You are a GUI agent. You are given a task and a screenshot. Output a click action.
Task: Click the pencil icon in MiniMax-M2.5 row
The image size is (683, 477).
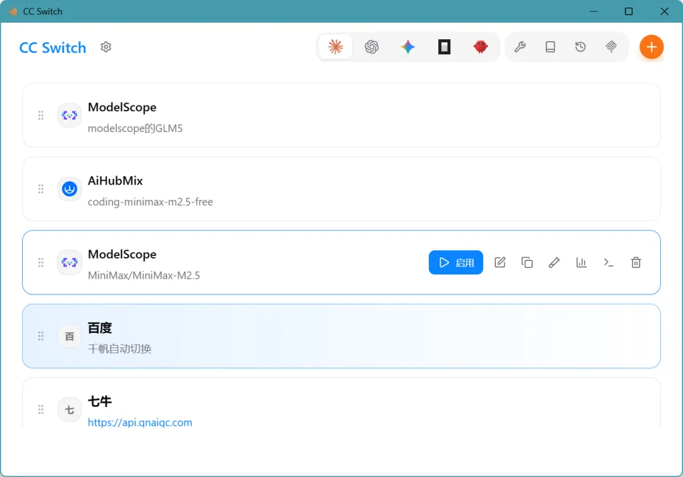click(554, 262)
